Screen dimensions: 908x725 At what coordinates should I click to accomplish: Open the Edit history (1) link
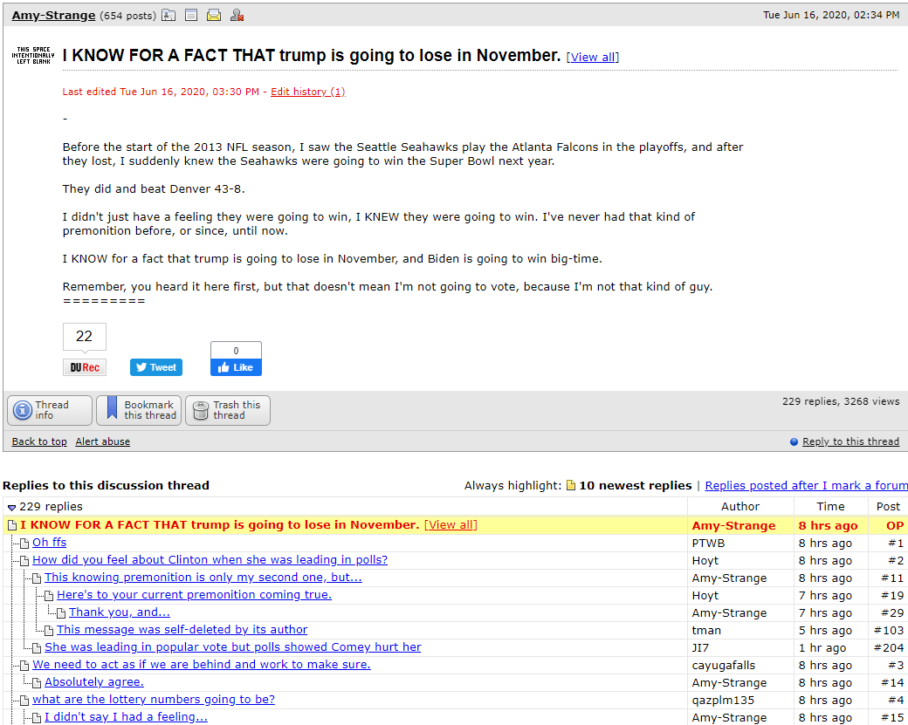308,92
